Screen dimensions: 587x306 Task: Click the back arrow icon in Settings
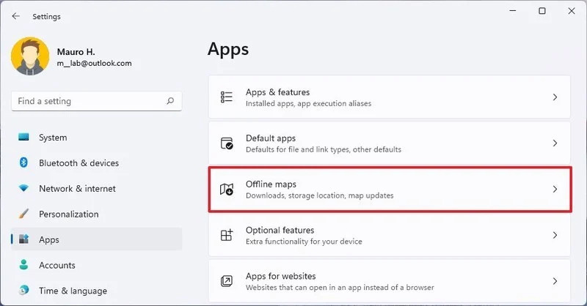click(x=15, y=16)
